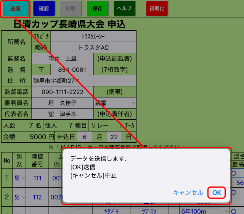Click the (7桁数字) label
This screenshot has height=214, width=244.
pyautogui.click(x=115, y=70)
